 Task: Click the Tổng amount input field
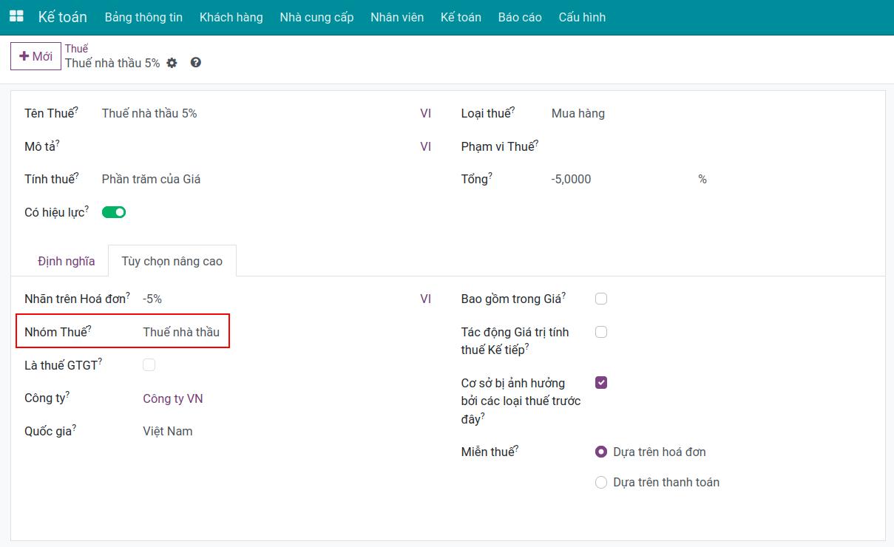[x=621, y=179]
